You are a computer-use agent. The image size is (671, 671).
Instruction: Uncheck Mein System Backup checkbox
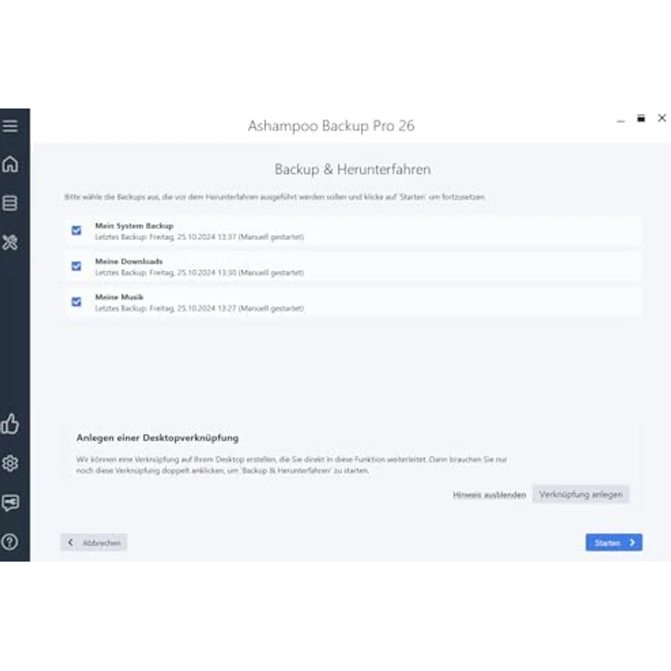coord(77,231)
